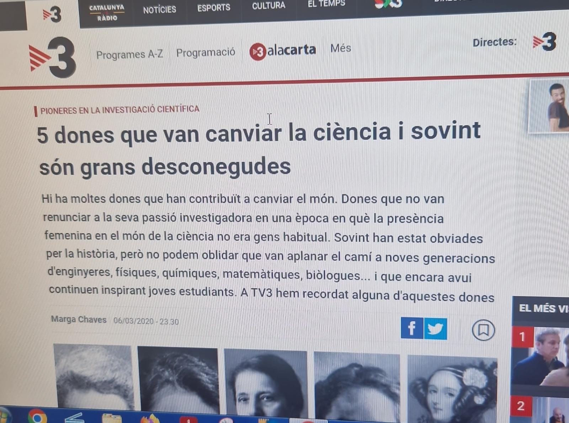
Task: Open the alacarta section
Action: [x=283, y=51]
